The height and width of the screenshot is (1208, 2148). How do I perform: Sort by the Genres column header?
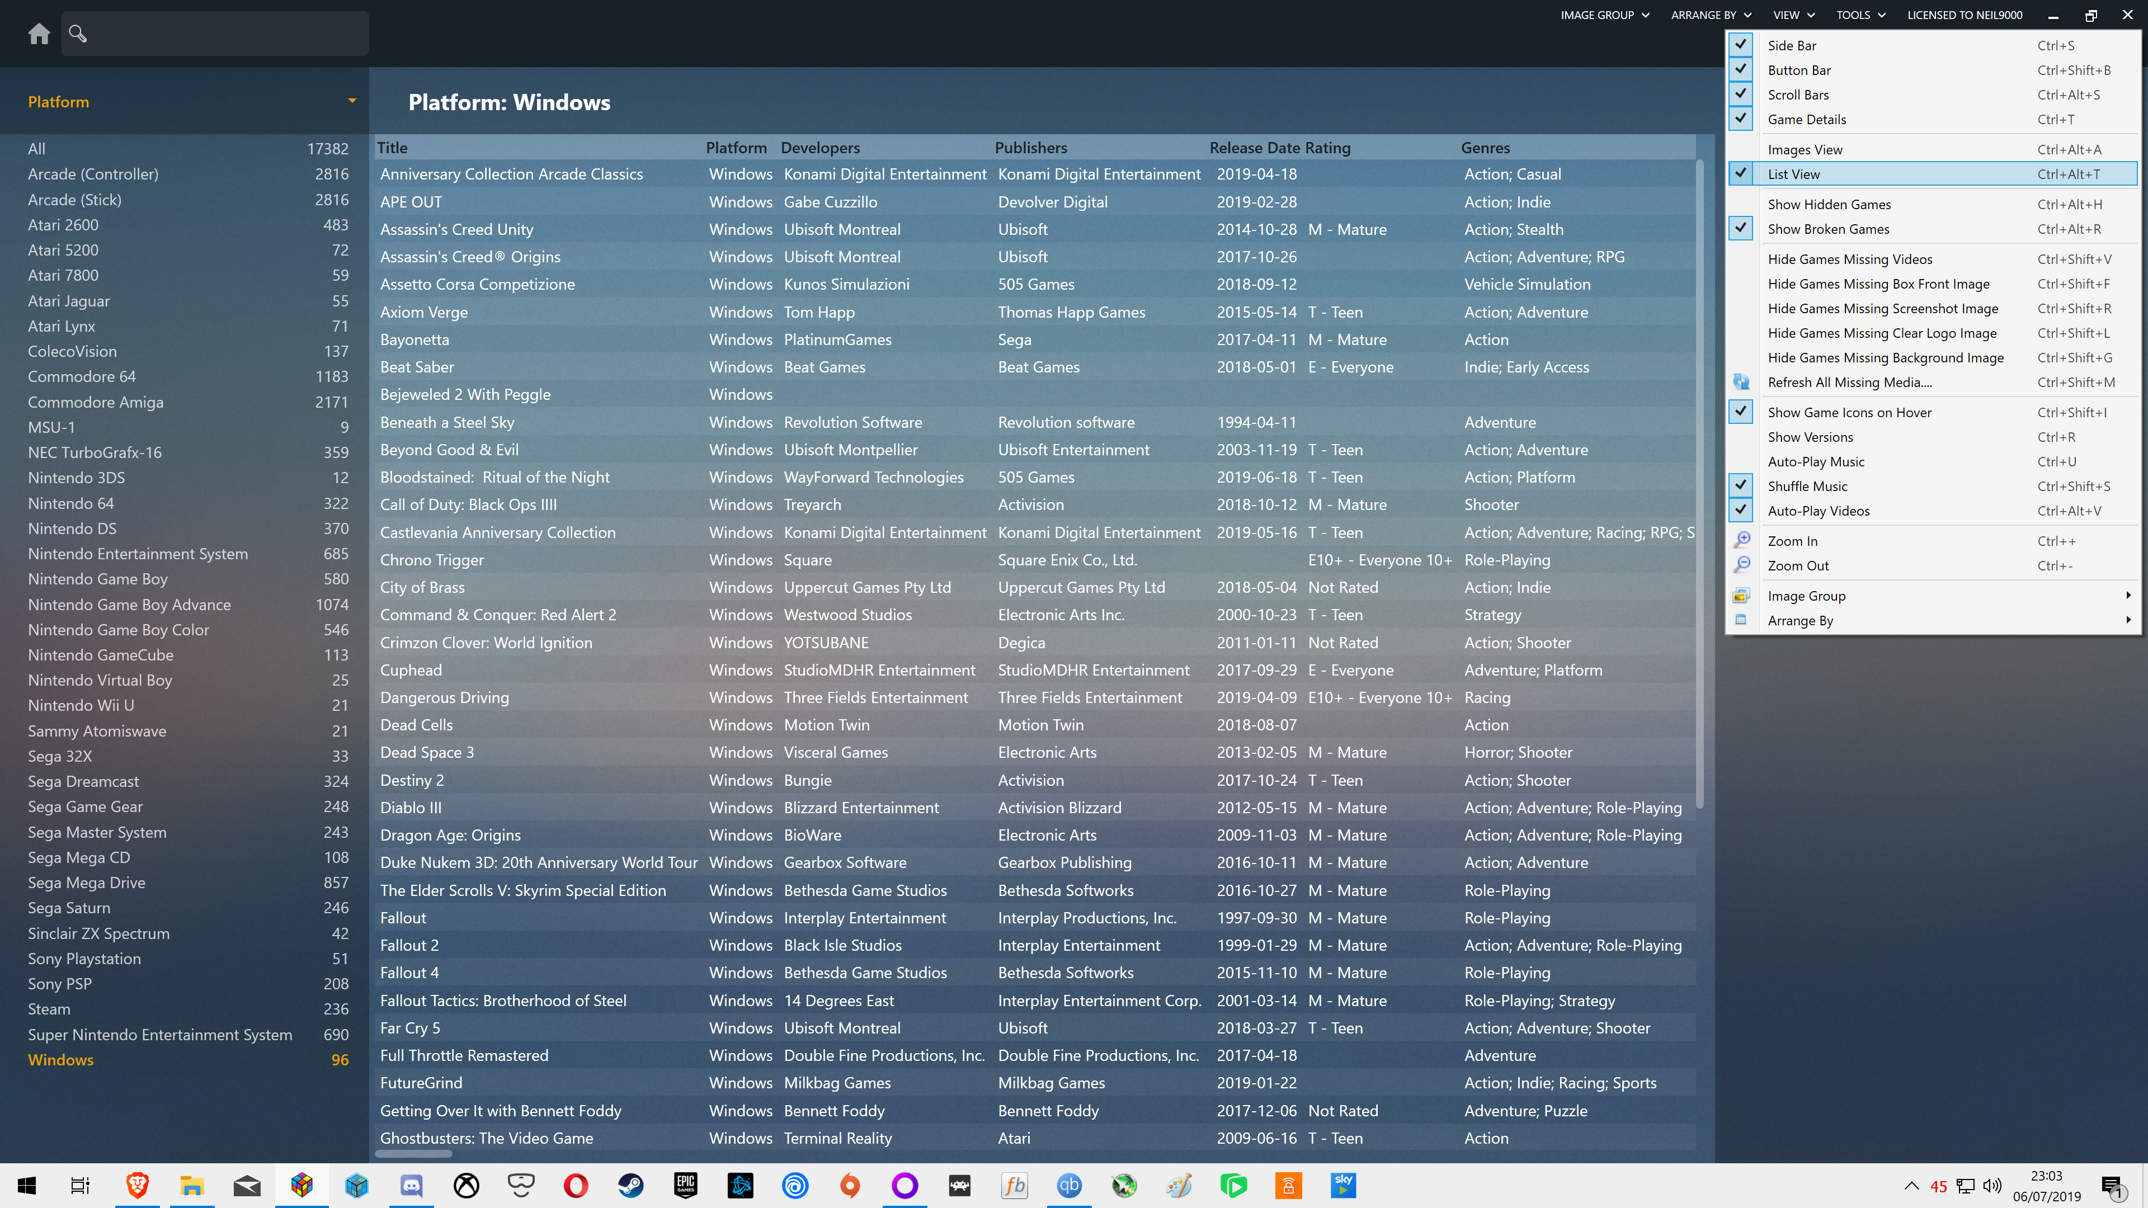pos(1485,148)
